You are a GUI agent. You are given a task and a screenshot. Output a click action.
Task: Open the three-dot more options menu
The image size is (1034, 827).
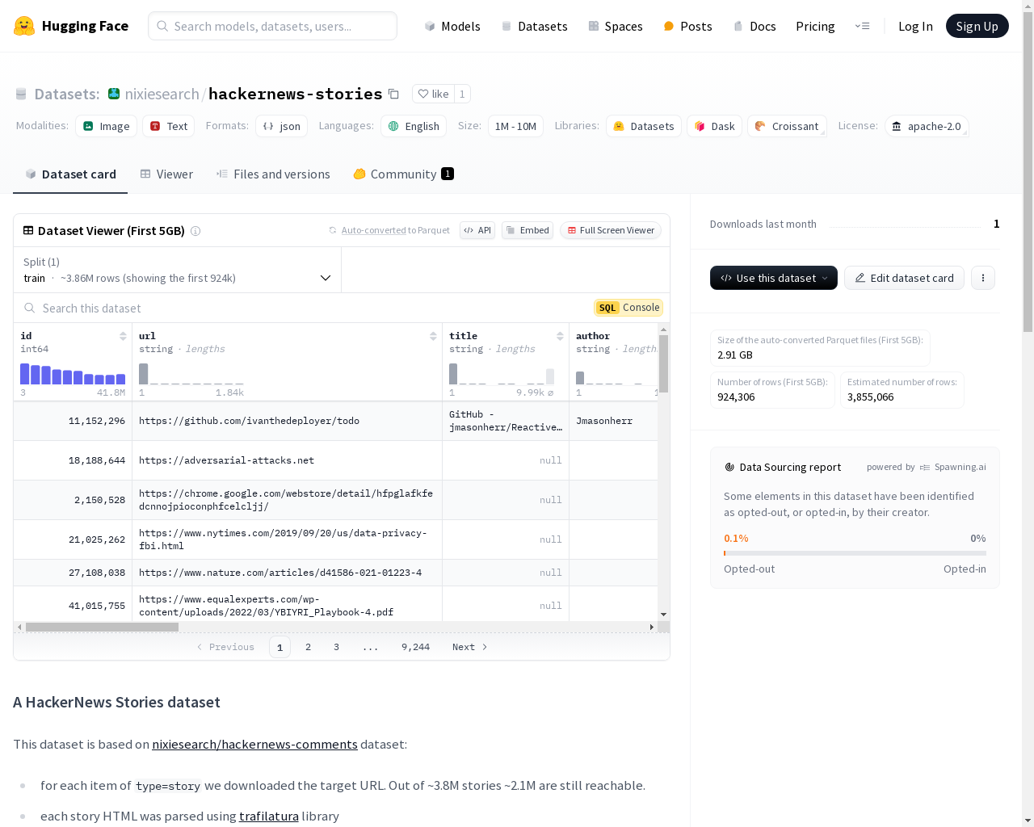pyautogui.click(x=983, y=278)
